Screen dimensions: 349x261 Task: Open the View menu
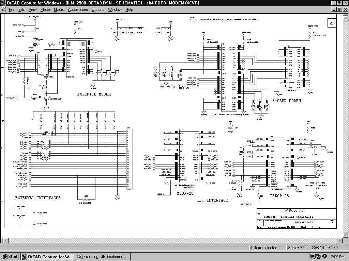click(x=33, y=10)
